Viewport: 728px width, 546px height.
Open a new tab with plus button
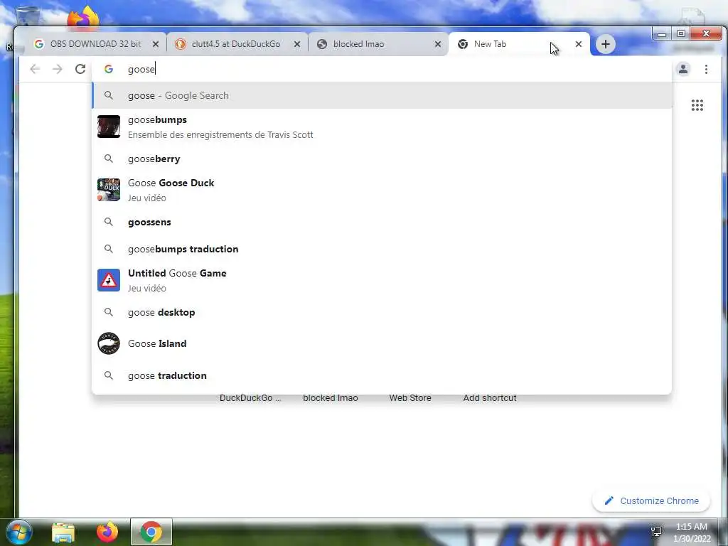tap(605, 44)
